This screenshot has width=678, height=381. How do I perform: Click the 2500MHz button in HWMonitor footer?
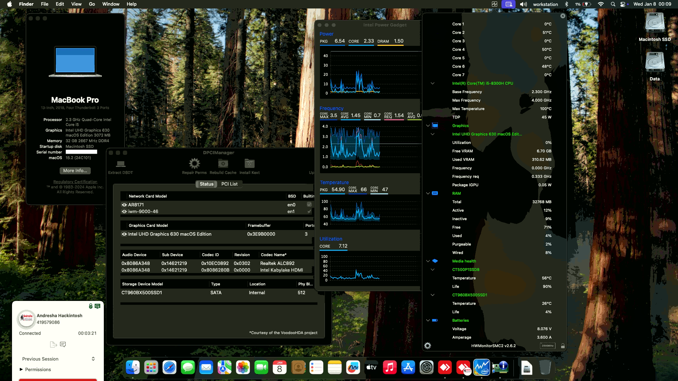547,346
